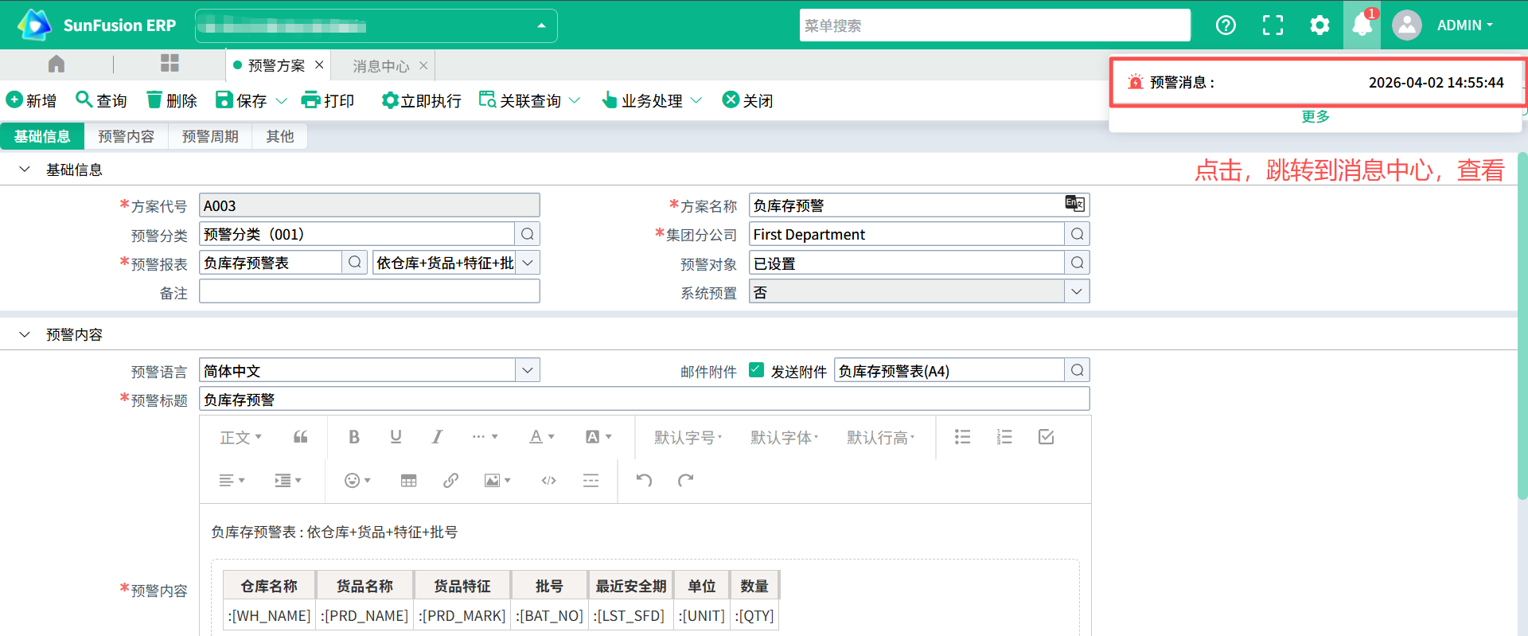
Task: Expand the 预警语言 dropdown
Action: [527, 370]
